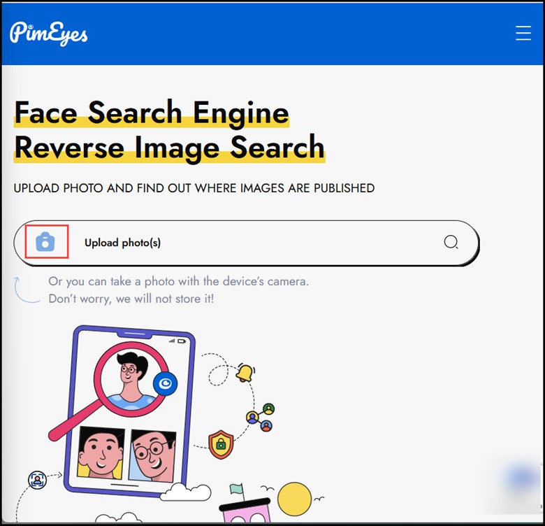Click the "Face Search Engine" heading
The height and width of the screenshot is (526, 545).
(152, 113)
